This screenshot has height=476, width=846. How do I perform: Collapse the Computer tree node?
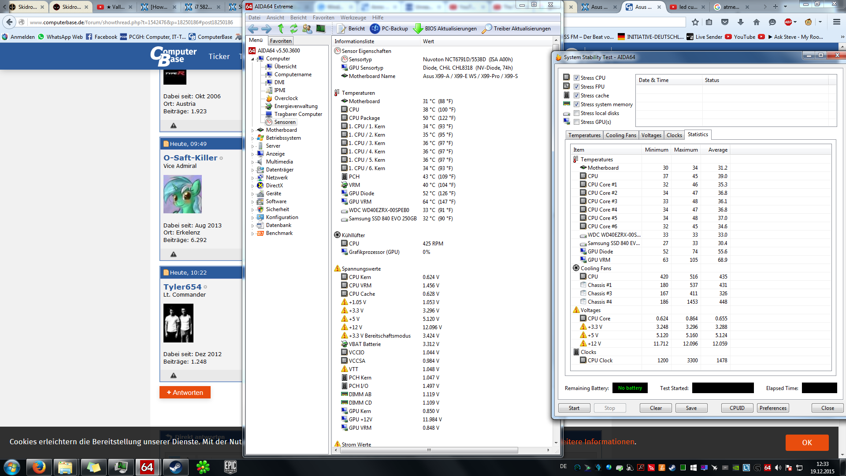click(x=253, y=59)
